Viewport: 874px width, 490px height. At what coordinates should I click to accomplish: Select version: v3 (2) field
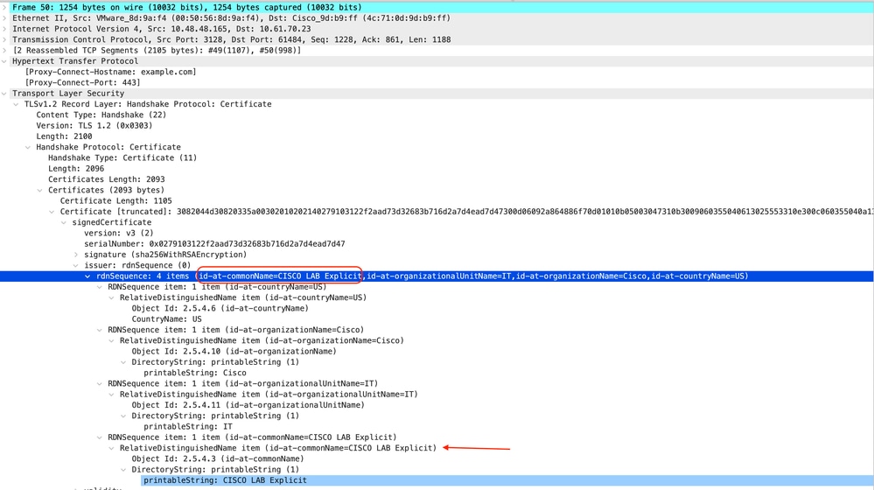tap(119, 233)
